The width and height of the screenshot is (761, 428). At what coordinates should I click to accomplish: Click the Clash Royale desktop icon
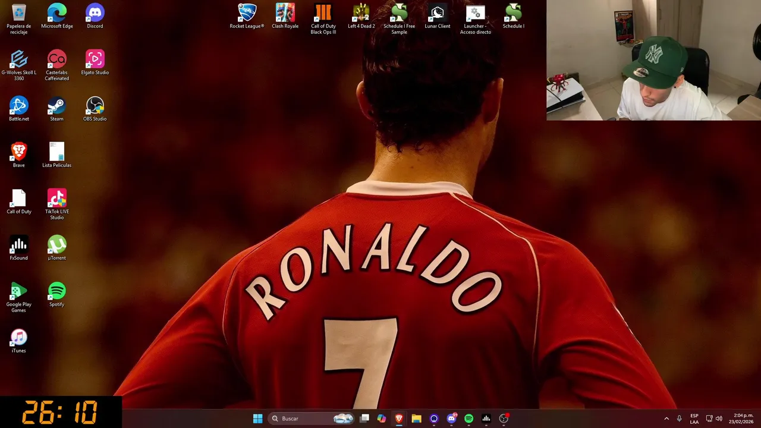pos(285,16)
